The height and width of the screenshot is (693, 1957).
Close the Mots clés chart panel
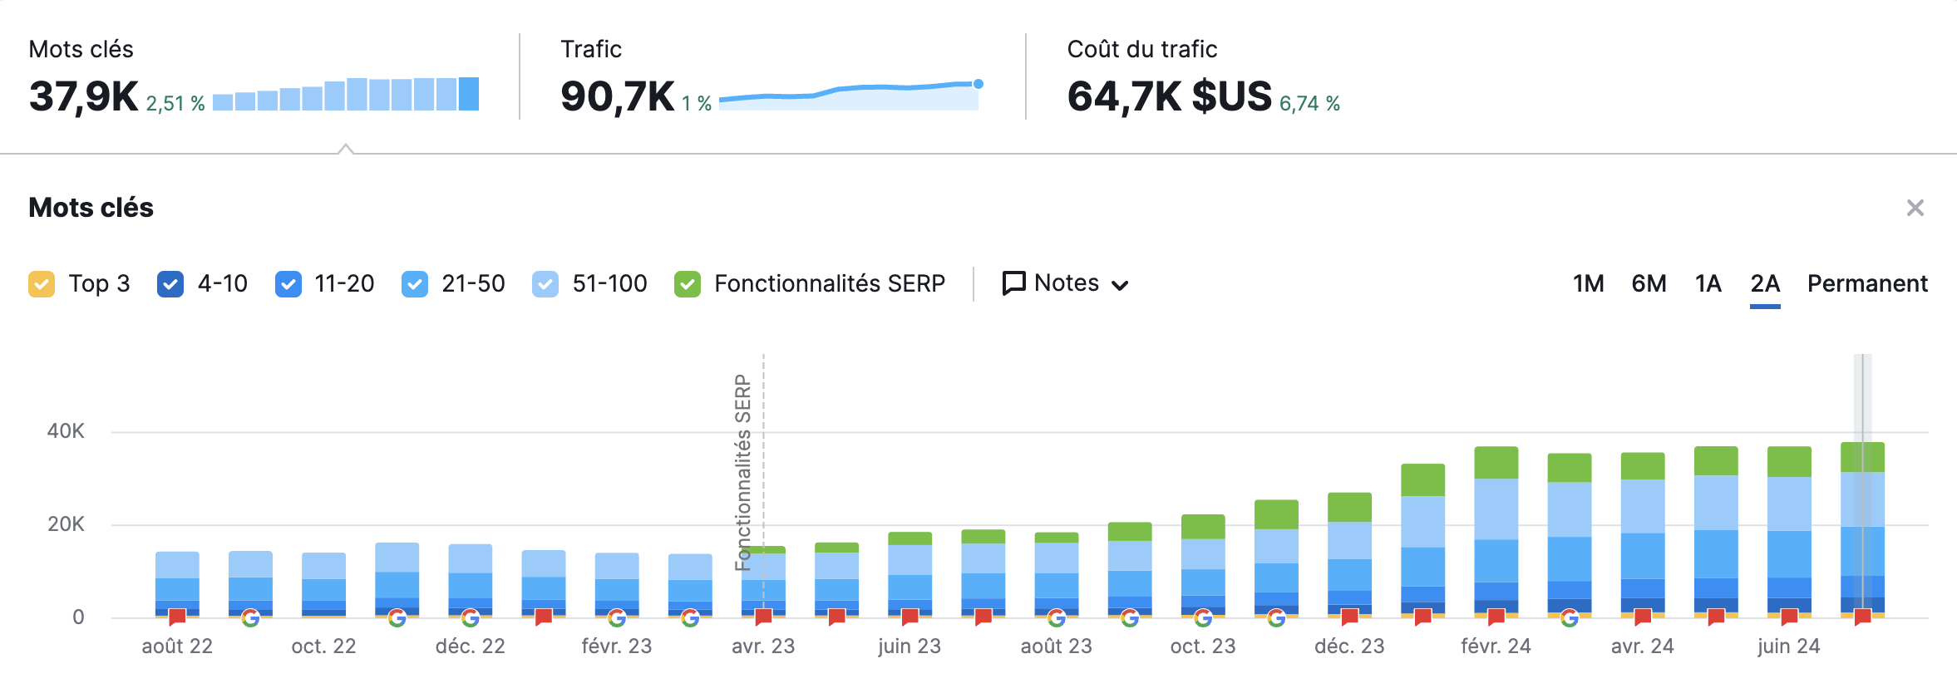(1915, 208)
